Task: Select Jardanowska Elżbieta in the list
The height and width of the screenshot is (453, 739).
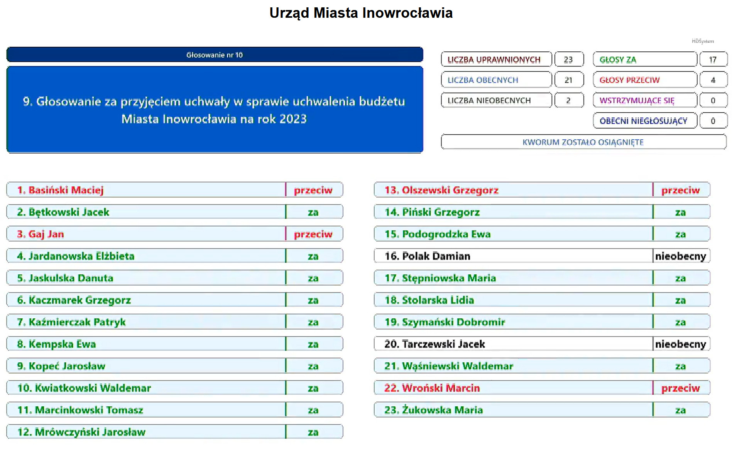Action: coord(146,256)
